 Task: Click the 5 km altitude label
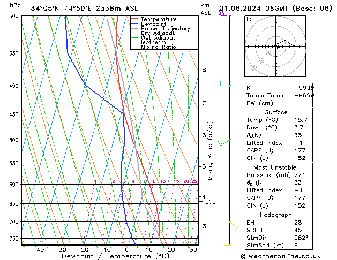(x=204, y=166)
